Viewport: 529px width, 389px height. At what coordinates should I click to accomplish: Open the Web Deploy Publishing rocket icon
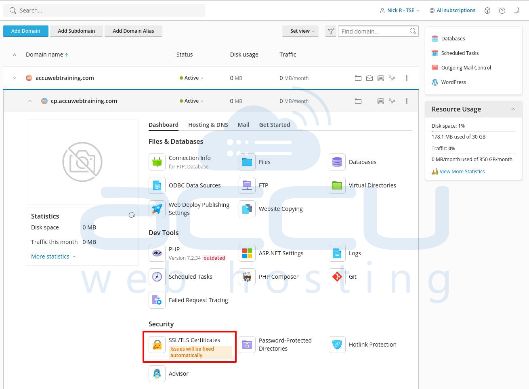tap(157, 209)
